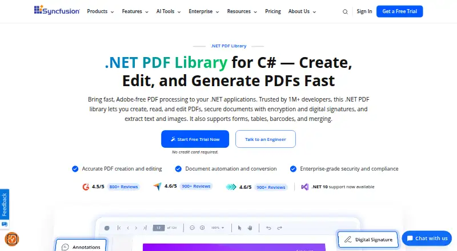Expand the About Us menu
457x251 pixels.
(302, 11)
